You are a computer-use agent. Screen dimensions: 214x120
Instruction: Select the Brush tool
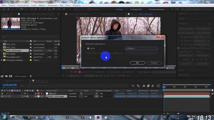[x=45, y=9]
